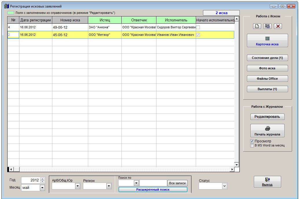Image resolution: width=299 pixels, height=199 pixels.
Task: Click the Редактировать button
Action: (267, 117)
